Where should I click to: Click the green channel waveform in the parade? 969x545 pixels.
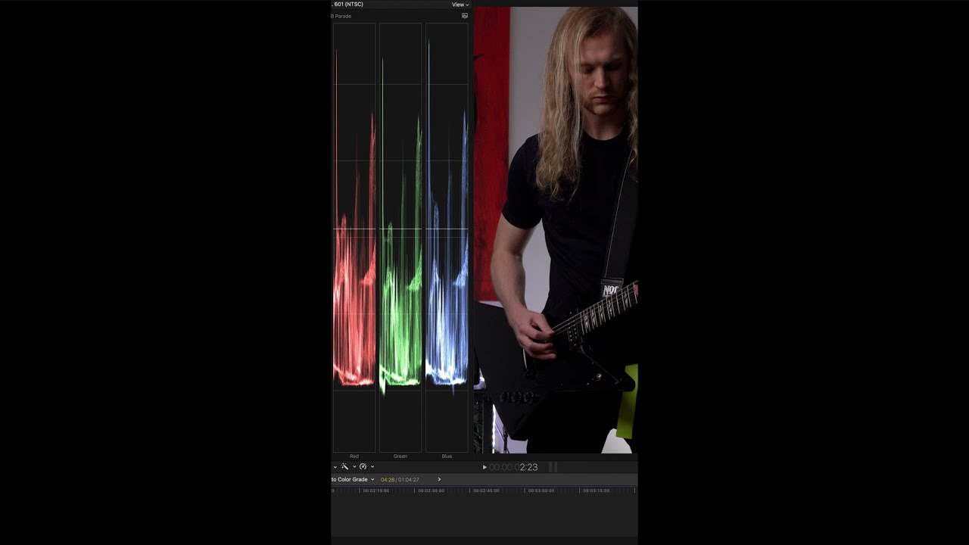(400, 238)
